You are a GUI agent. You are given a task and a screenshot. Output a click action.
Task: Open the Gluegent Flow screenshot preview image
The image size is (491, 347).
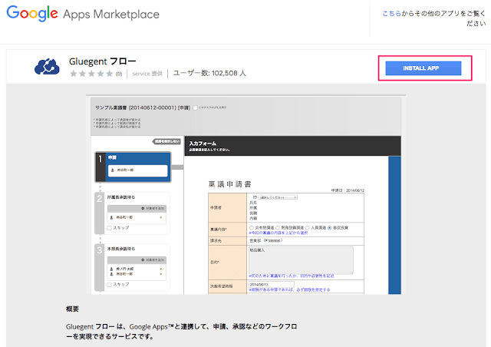pyautogui.click(x=245, y=194)
